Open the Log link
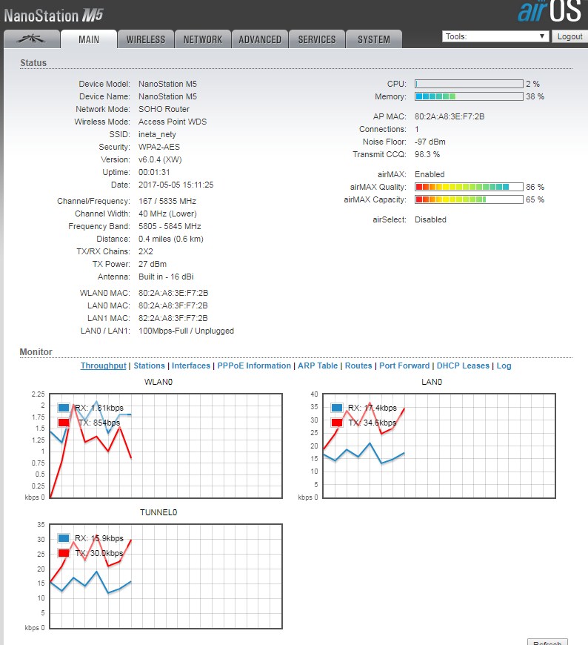This screenshot has width=588, height=645. click(504, 365)
